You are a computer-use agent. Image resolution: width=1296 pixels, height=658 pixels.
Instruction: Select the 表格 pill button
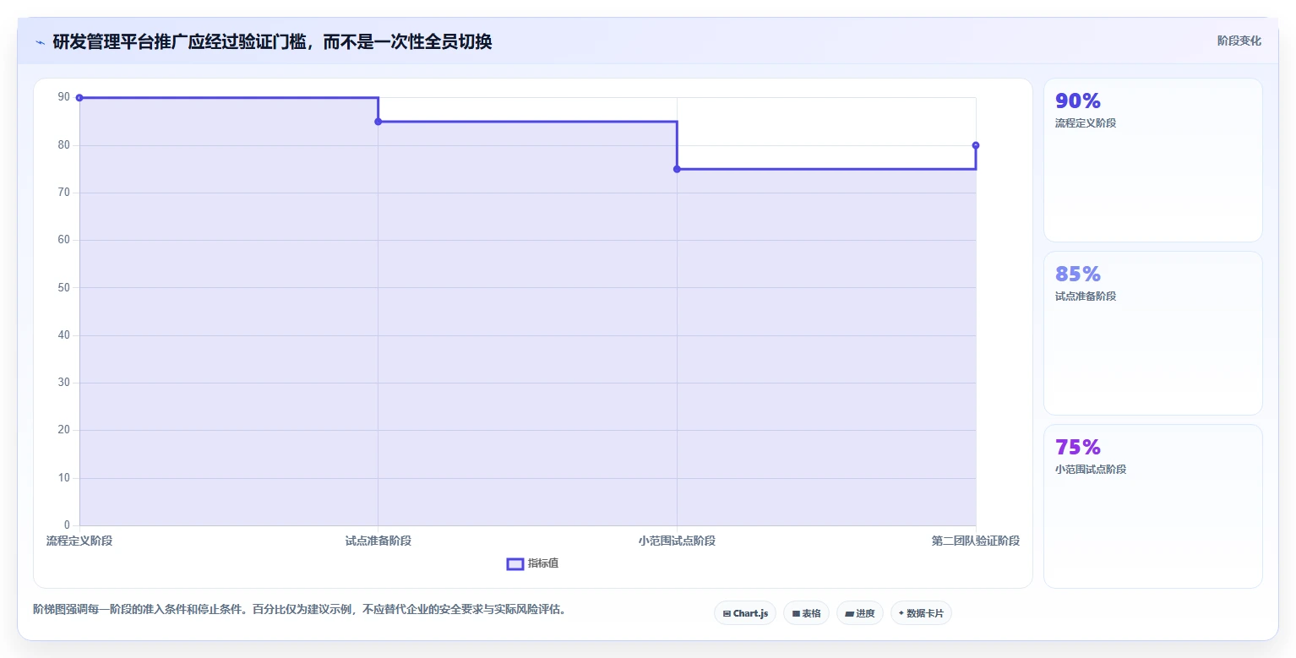[x=806, y=613]
